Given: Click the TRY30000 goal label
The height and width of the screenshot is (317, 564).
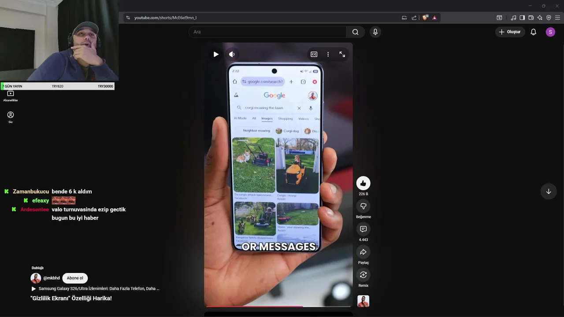Looking at the screenshot, I should coord(105,86).
